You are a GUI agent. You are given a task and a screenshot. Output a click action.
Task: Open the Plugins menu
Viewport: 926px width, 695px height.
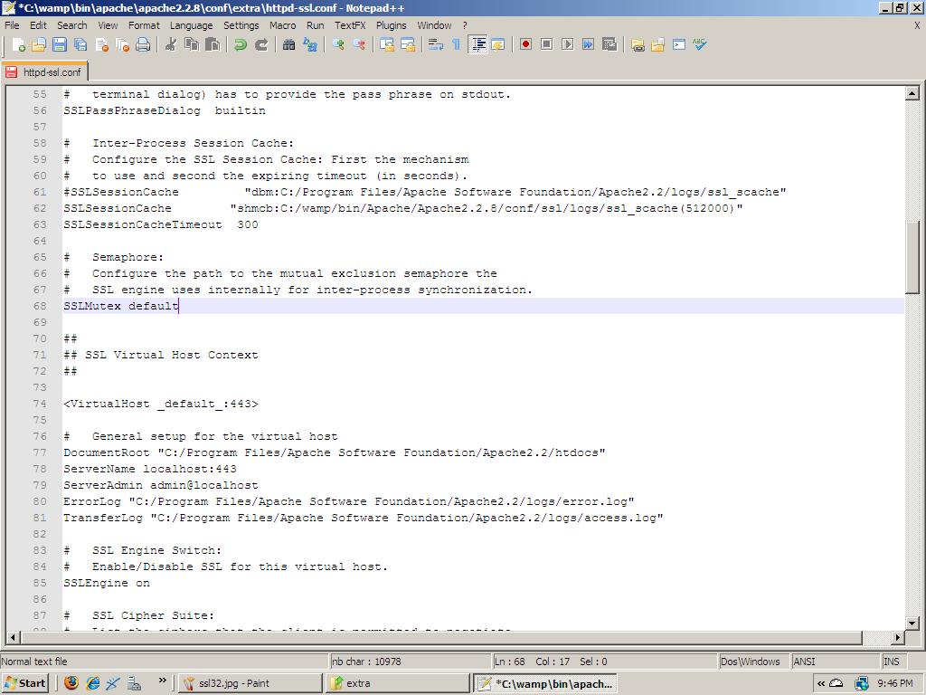[x=391, y=25]
